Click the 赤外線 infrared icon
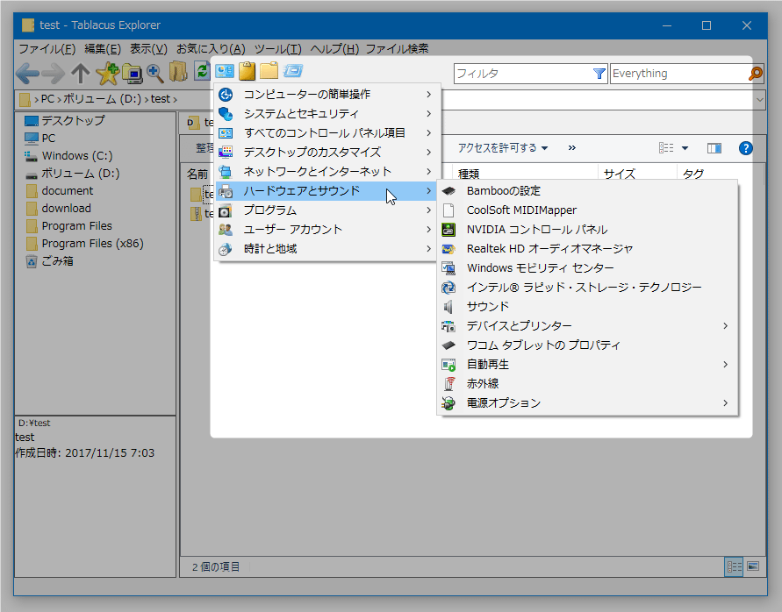Image resolution: width=782 pixels, height=612 pixels. (x=449, y=384)
